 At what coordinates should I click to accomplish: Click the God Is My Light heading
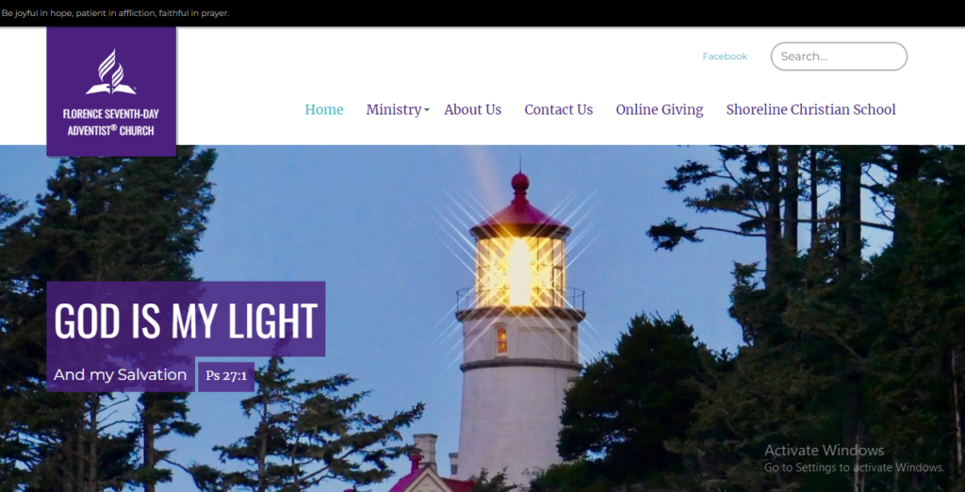[186, 320]
